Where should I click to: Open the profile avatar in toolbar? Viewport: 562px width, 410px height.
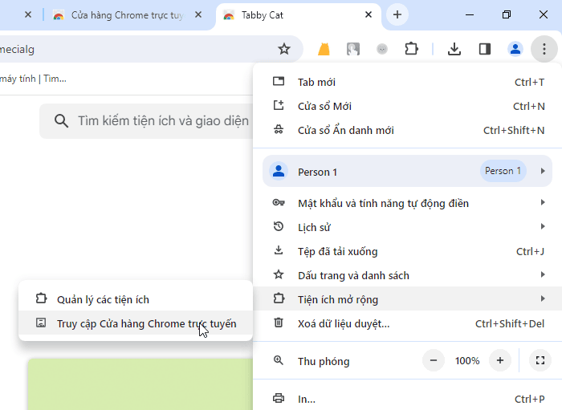click(515, 49)
